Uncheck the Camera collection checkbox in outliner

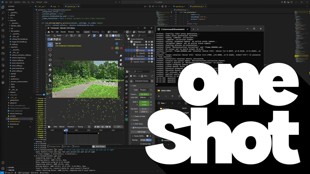pos(146,47)
